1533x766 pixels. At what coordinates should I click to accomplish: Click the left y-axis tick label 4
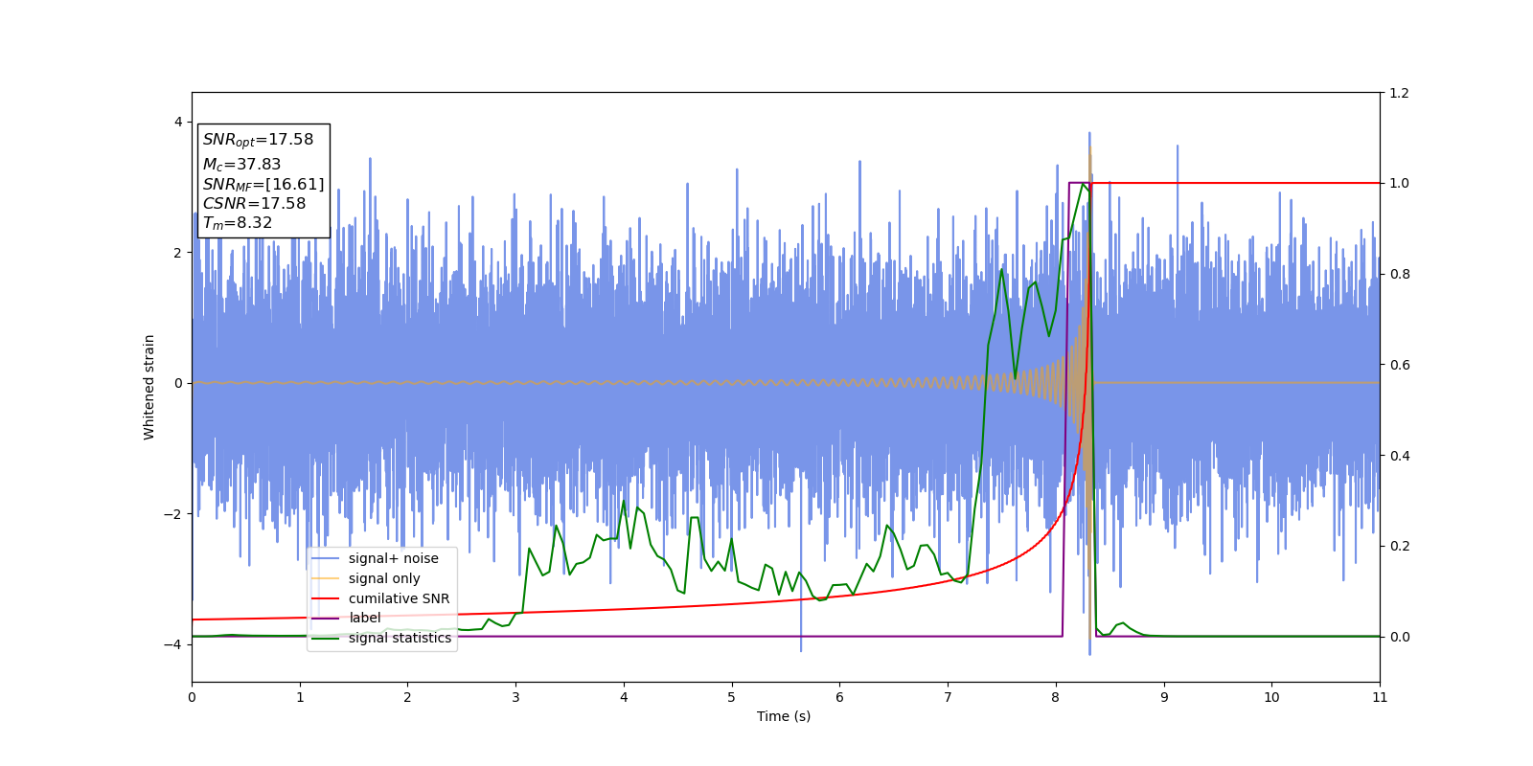click(178, 122)
